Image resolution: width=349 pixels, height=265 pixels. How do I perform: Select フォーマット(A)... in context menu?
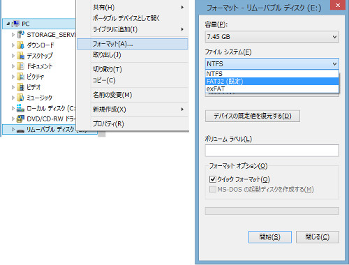click(133, 44)
